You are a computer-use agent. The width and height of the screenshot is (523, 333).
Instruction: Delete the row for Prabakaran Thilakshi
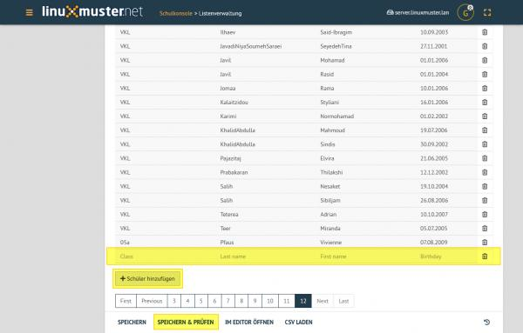[485, 172]
